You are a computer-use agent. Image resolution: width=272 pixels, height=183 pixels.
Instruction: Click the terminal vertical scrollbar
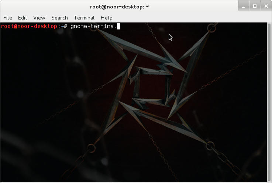click(269, 102)
